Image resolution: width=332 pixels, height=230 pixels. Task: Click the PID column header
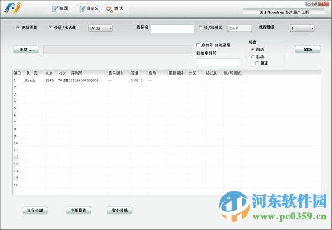[x=64, y=73]
